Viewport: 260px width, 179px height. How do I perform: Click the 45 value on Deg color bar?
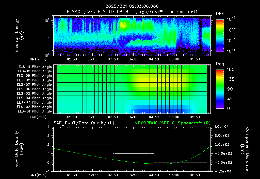pos(230,99)
